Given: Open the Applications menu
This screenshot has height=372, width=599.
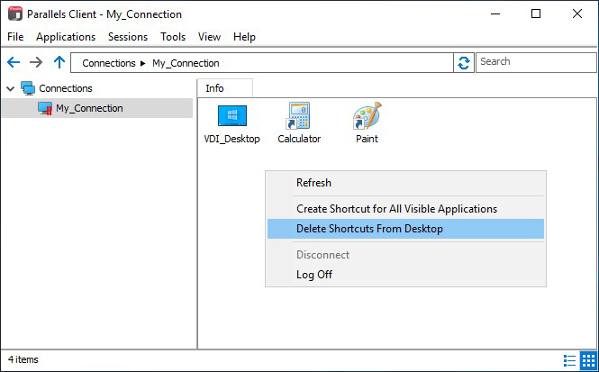Looking at the screenshot, I should [66, 37].
